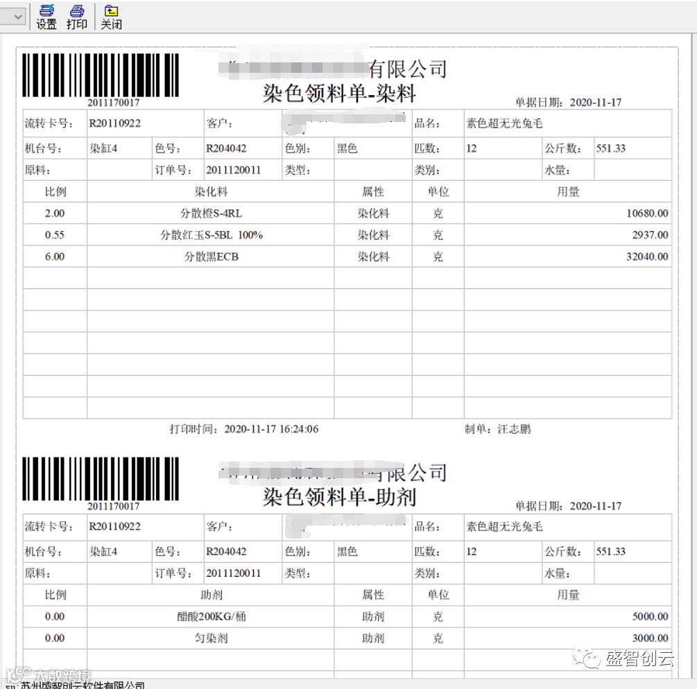Click the usage amount 10680.00
Image resolution: width=697 pixels, height=689 pixels.
[647, 213]
